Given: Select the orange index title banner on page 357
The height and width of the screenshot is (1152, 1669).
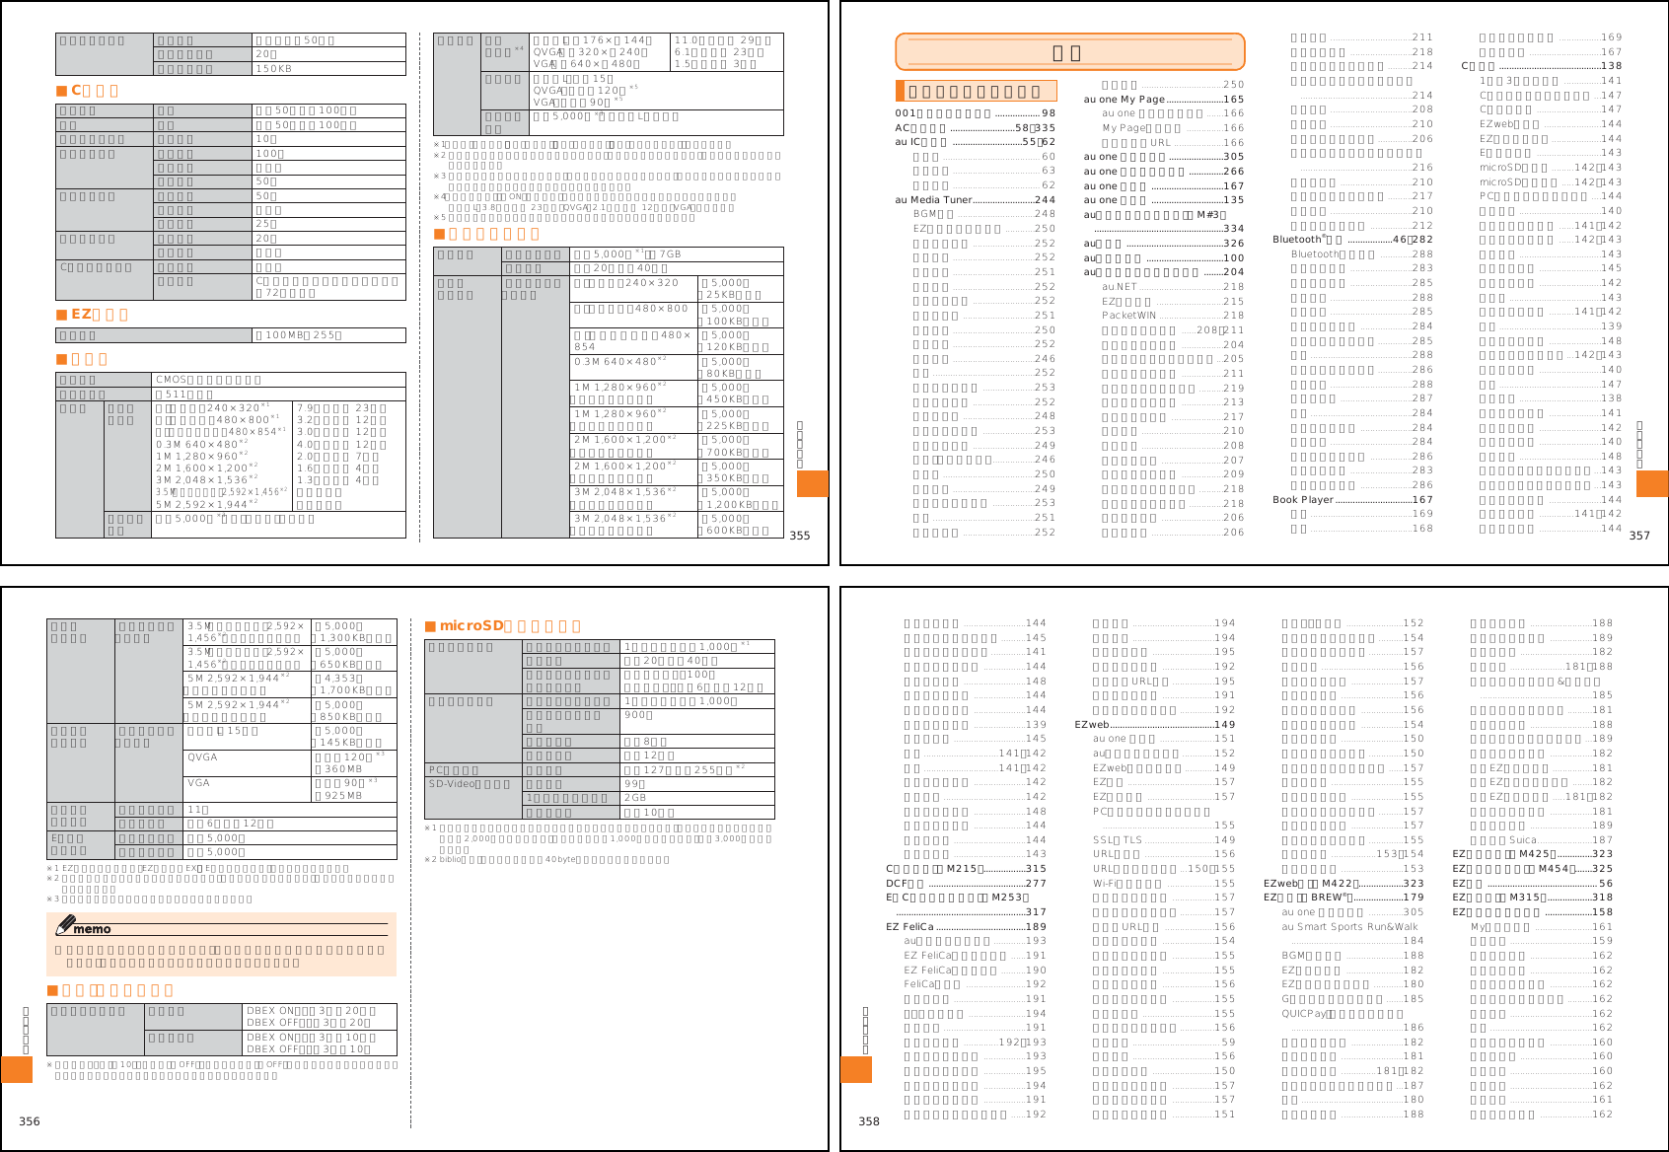Looking at the screenshot, I should [x=1070, y=52].
